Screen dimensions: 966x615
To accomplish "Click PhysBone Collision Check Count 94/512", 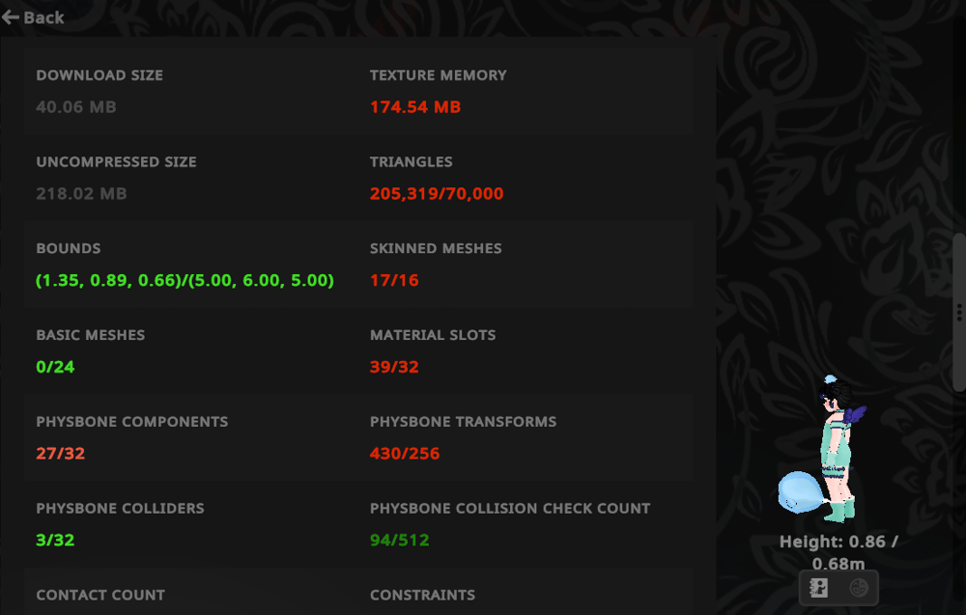I will pos(400,541).
